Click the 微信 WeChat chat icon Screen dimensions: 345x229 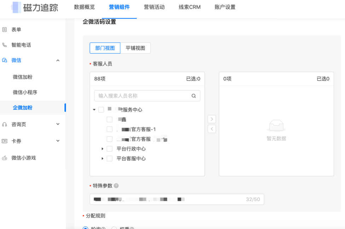4,60
